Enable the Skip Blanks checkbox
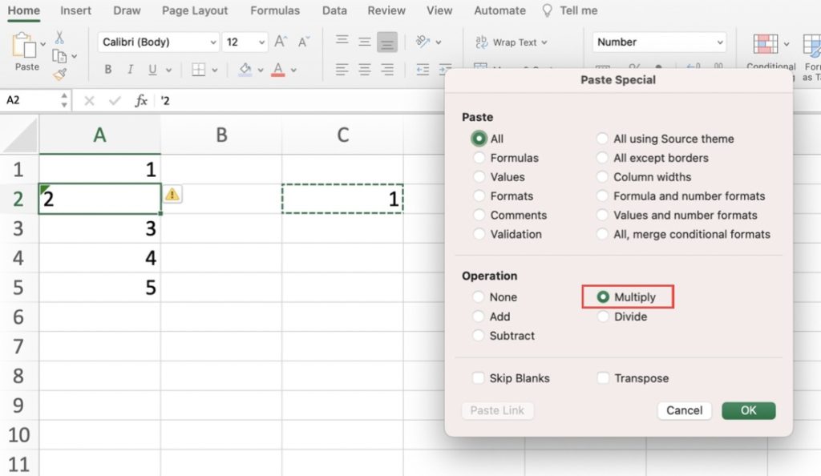Image resolution: width=821 pixels, height=476 pixels. (x=478, y=377)
